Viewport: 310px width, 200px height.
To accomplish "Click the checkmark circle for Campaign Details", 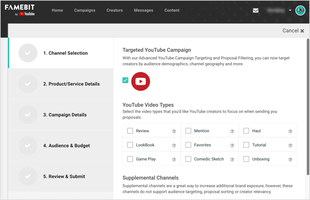I will click(x=28, y=115).
